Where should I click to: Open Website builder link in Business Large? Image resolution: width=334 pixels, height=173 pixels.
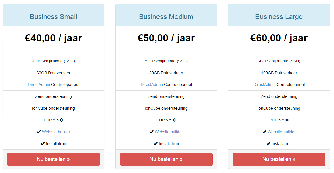[282, 132]
